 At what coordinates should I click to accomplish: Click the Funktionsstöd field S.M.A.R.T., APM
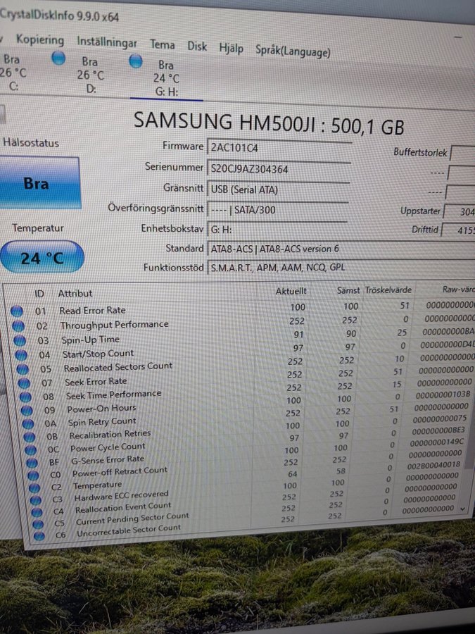(x=341, y=267)
